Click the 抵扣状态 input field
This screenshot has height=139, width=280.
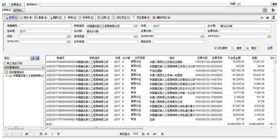[x=179, y=42]
